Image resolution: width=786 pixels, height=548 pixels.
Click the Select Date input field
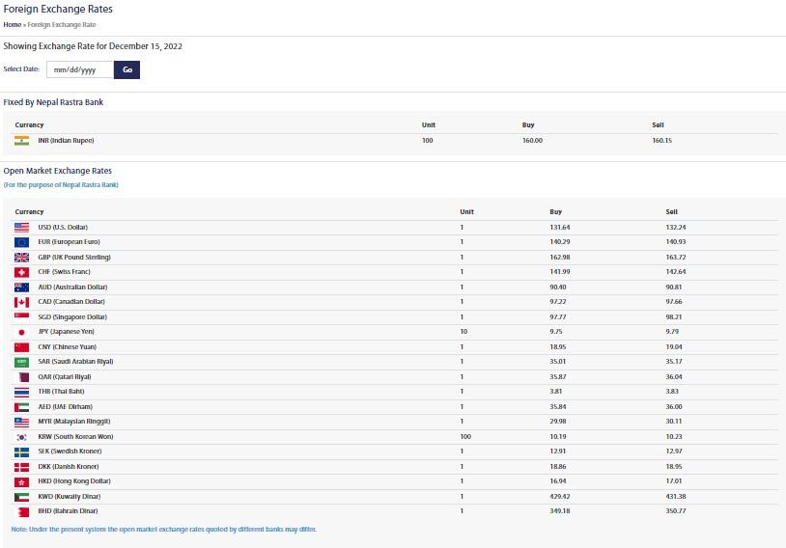[x=79, y=69]
